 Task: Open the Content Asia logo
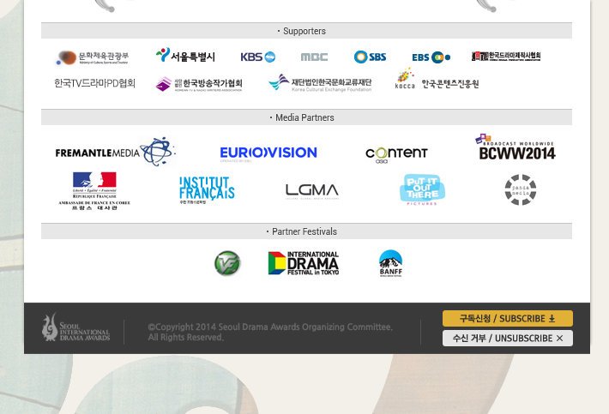(x=396, y=155)
